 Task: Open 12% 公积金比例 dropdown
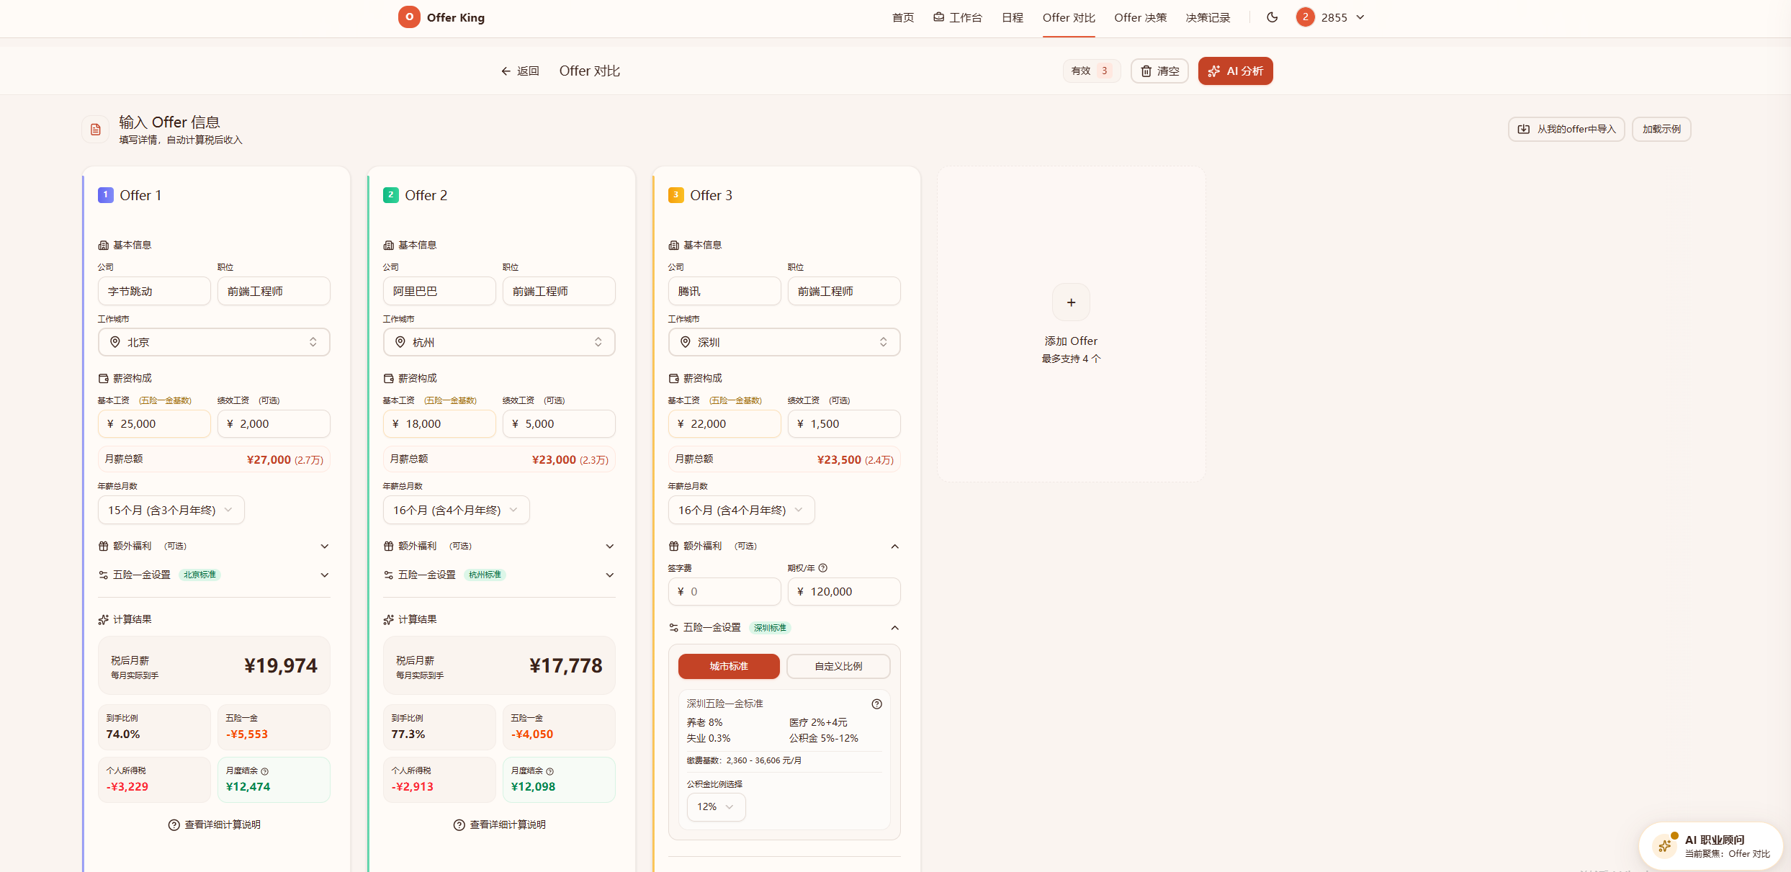pyautogui.click(x=716, y=807)
